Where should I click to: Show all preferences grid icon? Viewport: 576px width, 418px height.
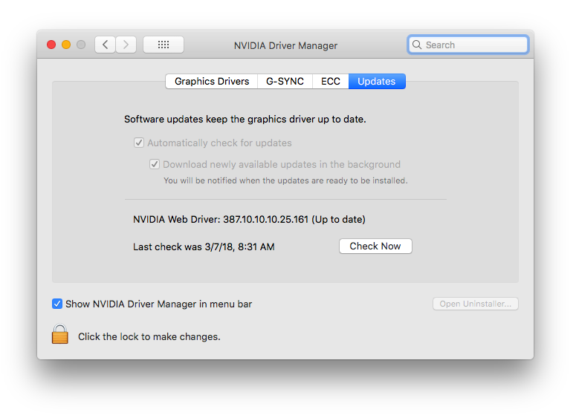click(164, 45)
